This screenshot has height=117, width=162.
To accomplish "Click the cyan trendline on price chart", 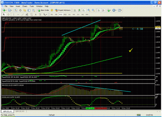I will (x=81, y=28).
